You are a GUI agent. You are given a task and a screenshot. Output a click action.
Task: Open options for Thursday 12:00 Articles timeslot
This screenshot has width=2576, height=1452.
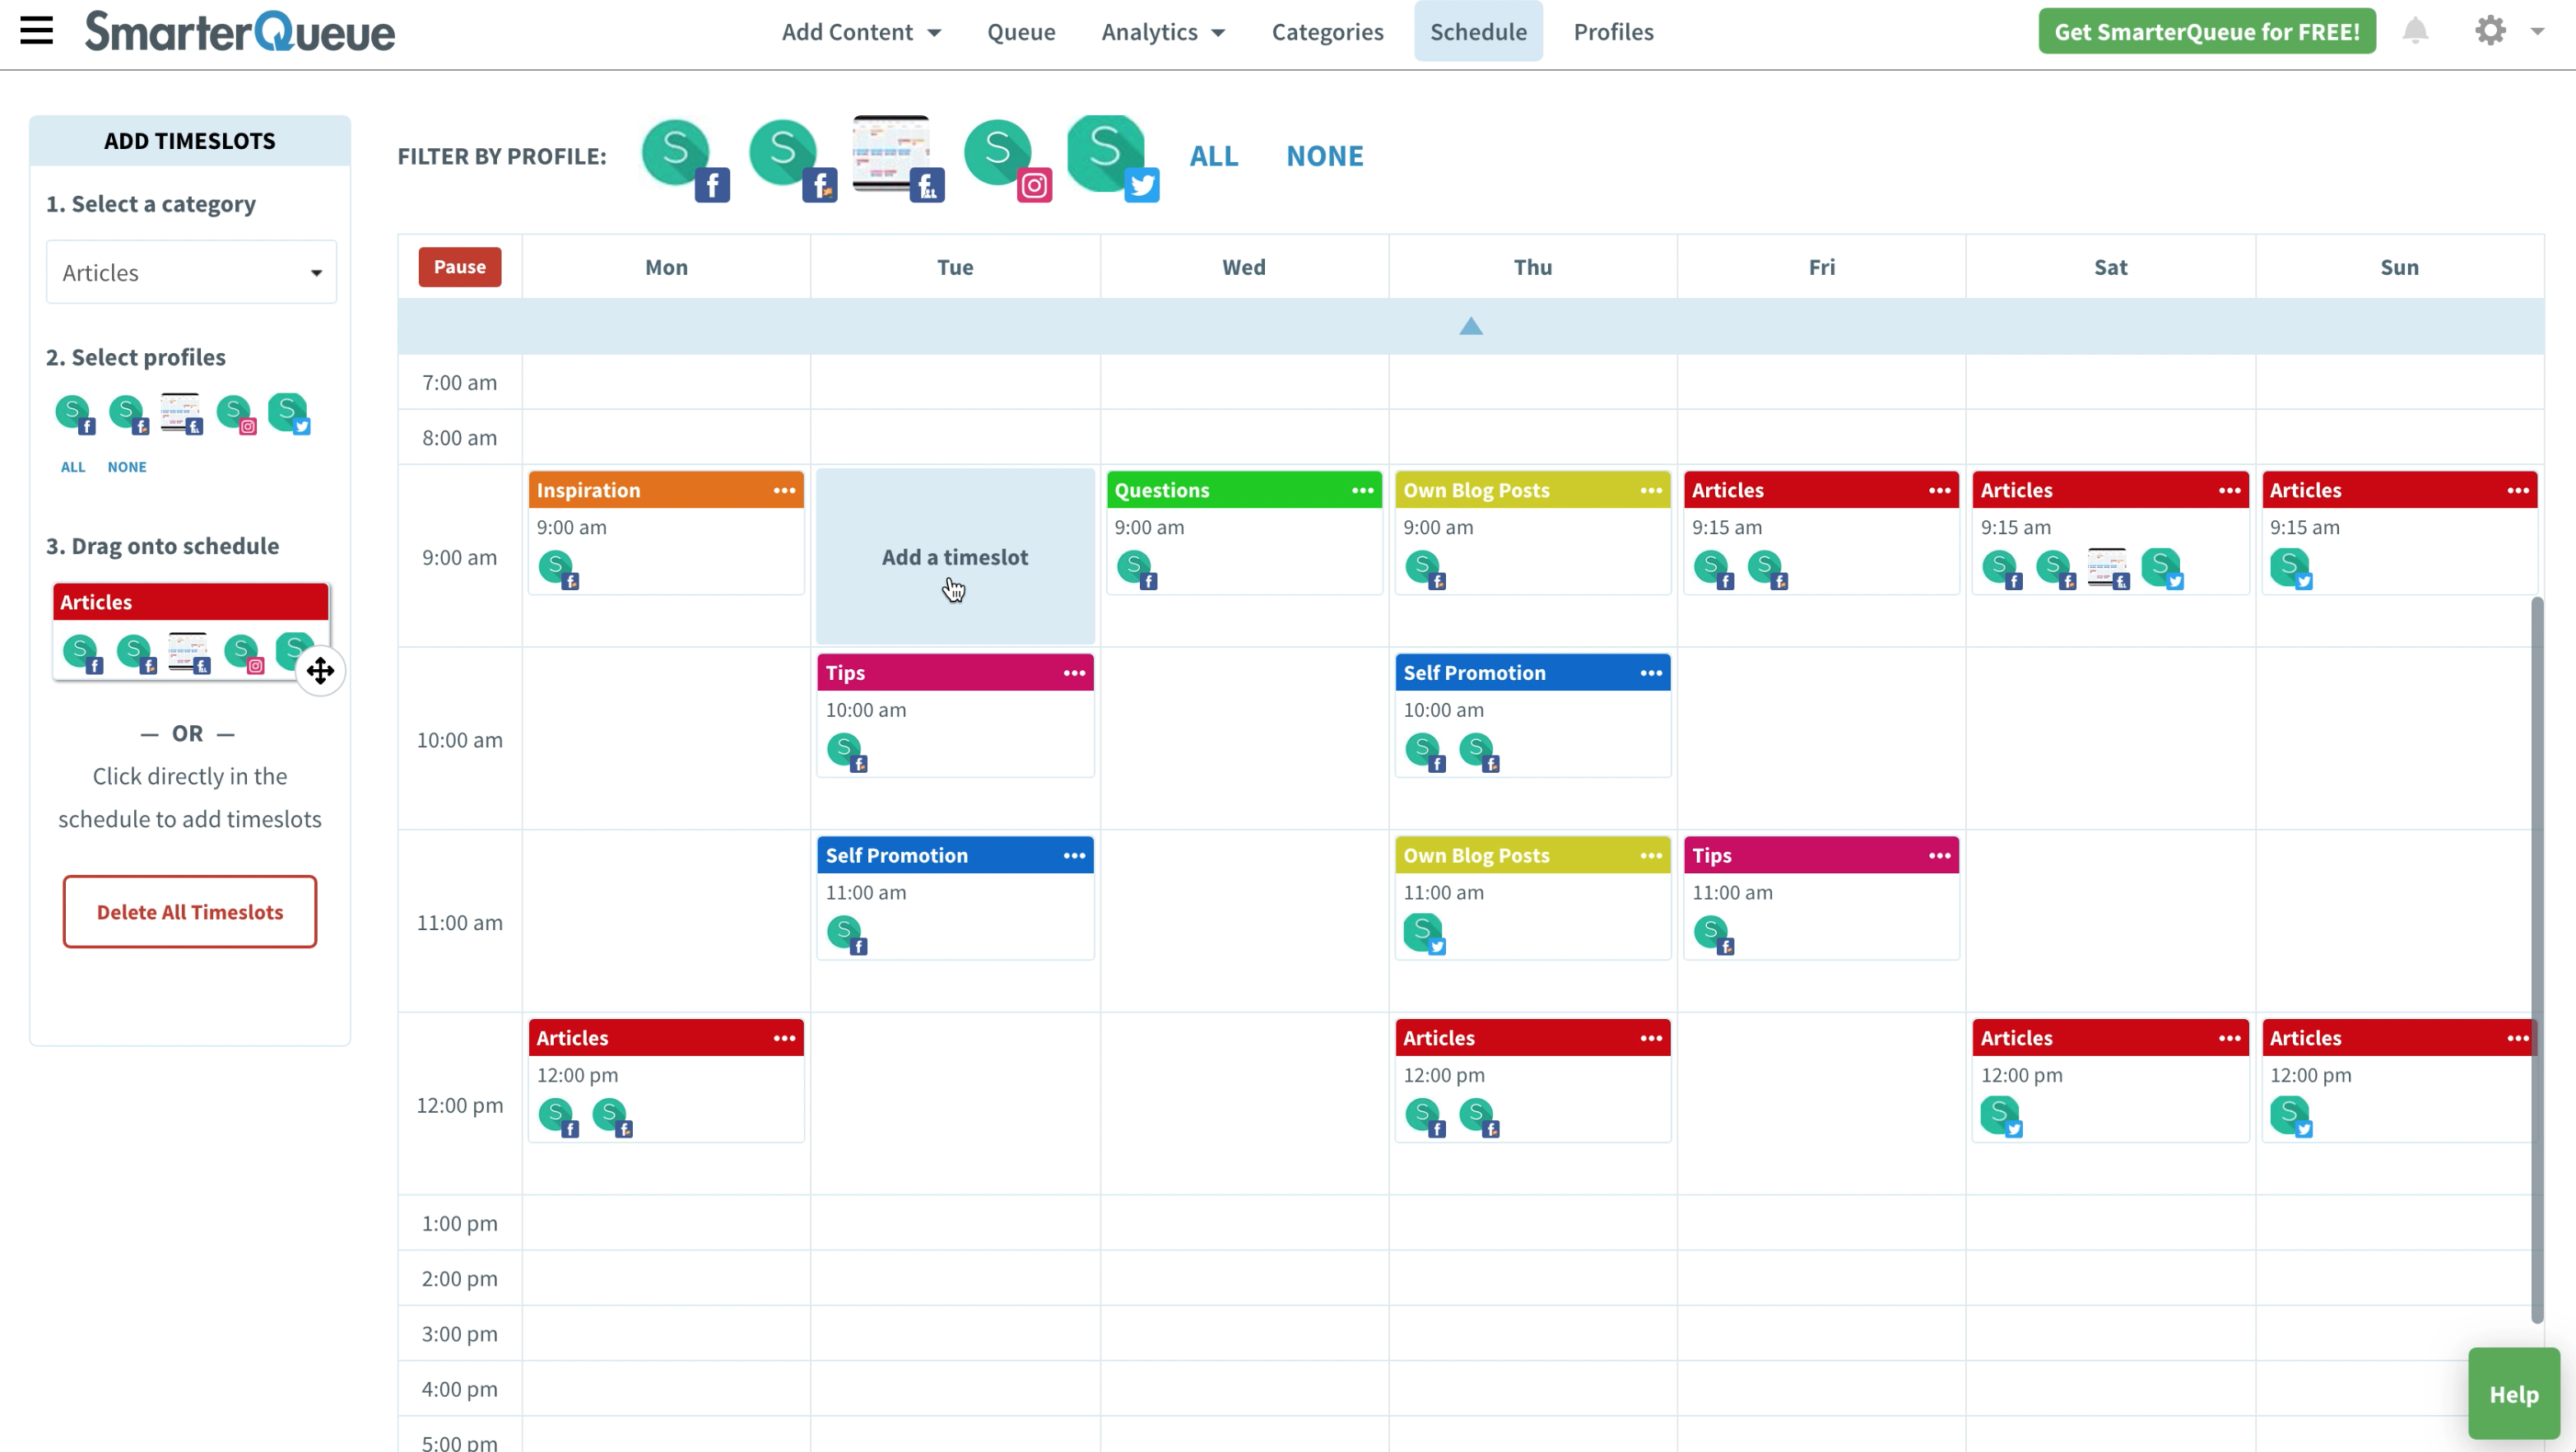tap(1651, 1038)
